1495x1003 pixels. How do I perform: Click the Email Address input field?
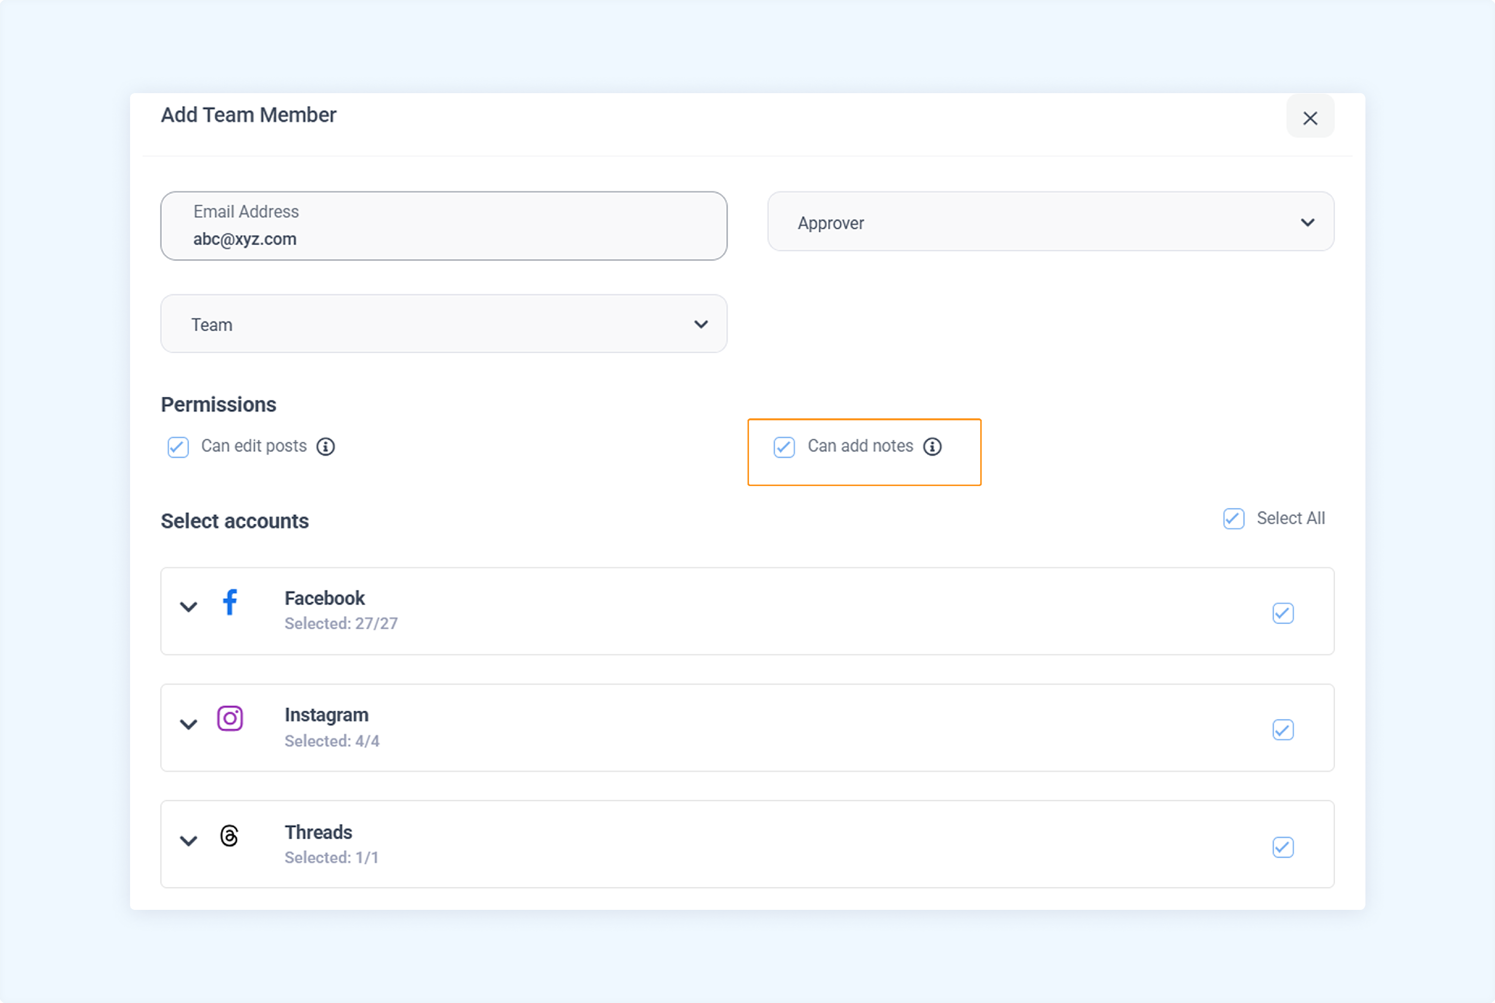pyautogui.click(x=444, y=226)
